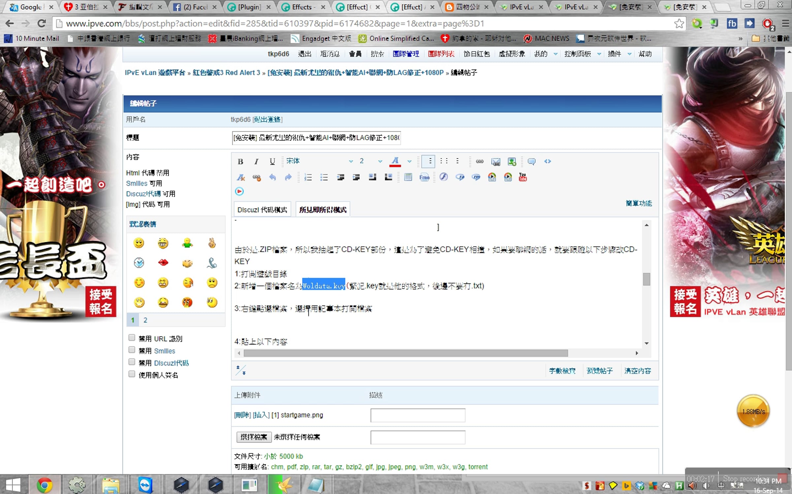The image size is (792, 494).
Task: Center-align the editor text
Action: (x=444, y=161)
